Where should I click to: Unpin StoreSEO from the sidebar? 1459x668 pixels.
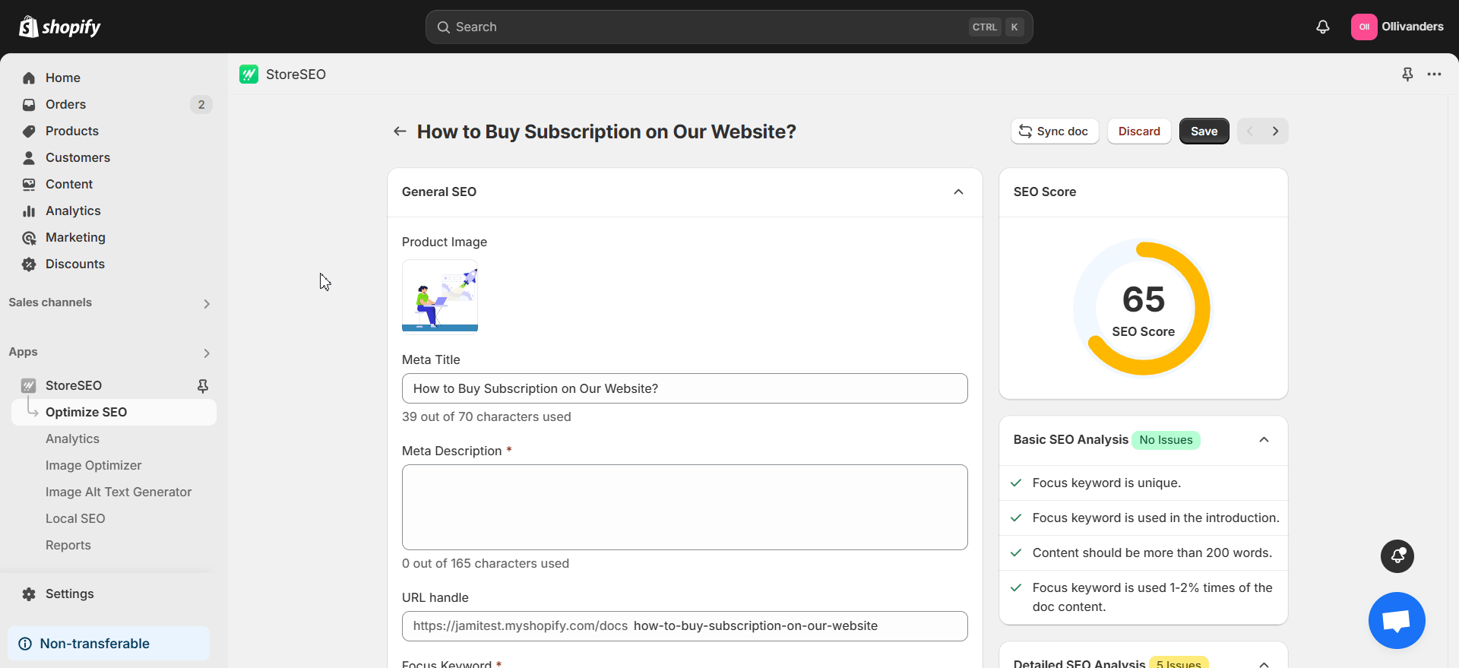[203, 385]
